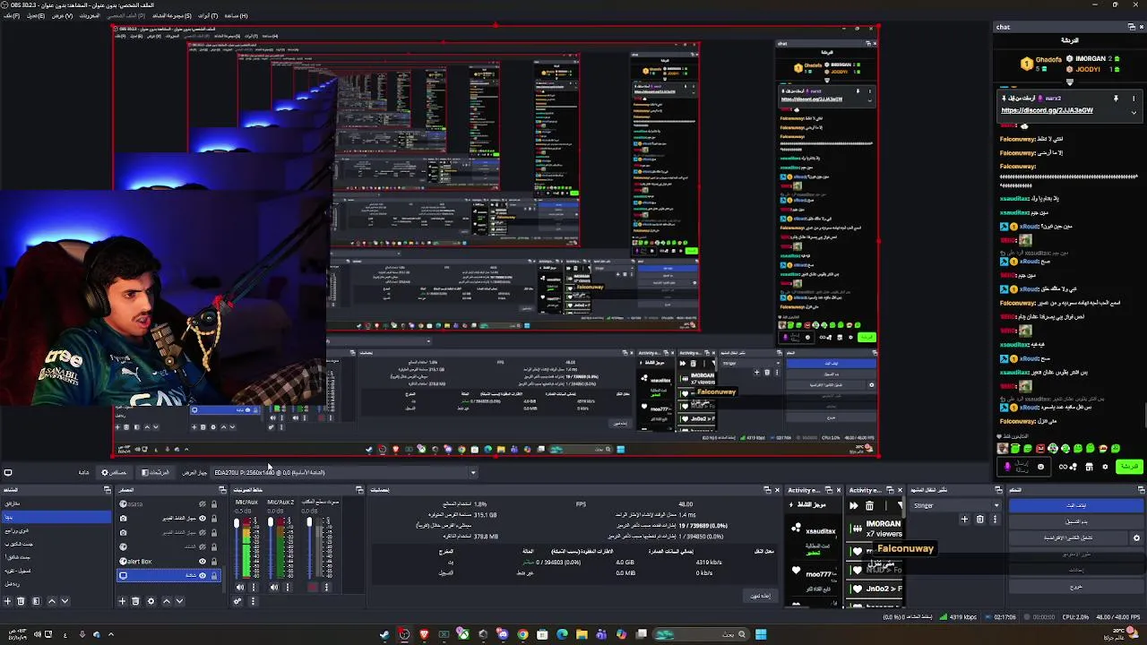
Task: Open source properties gear in Sources panel
Action: pyautogui.click(x=151, y=601)
